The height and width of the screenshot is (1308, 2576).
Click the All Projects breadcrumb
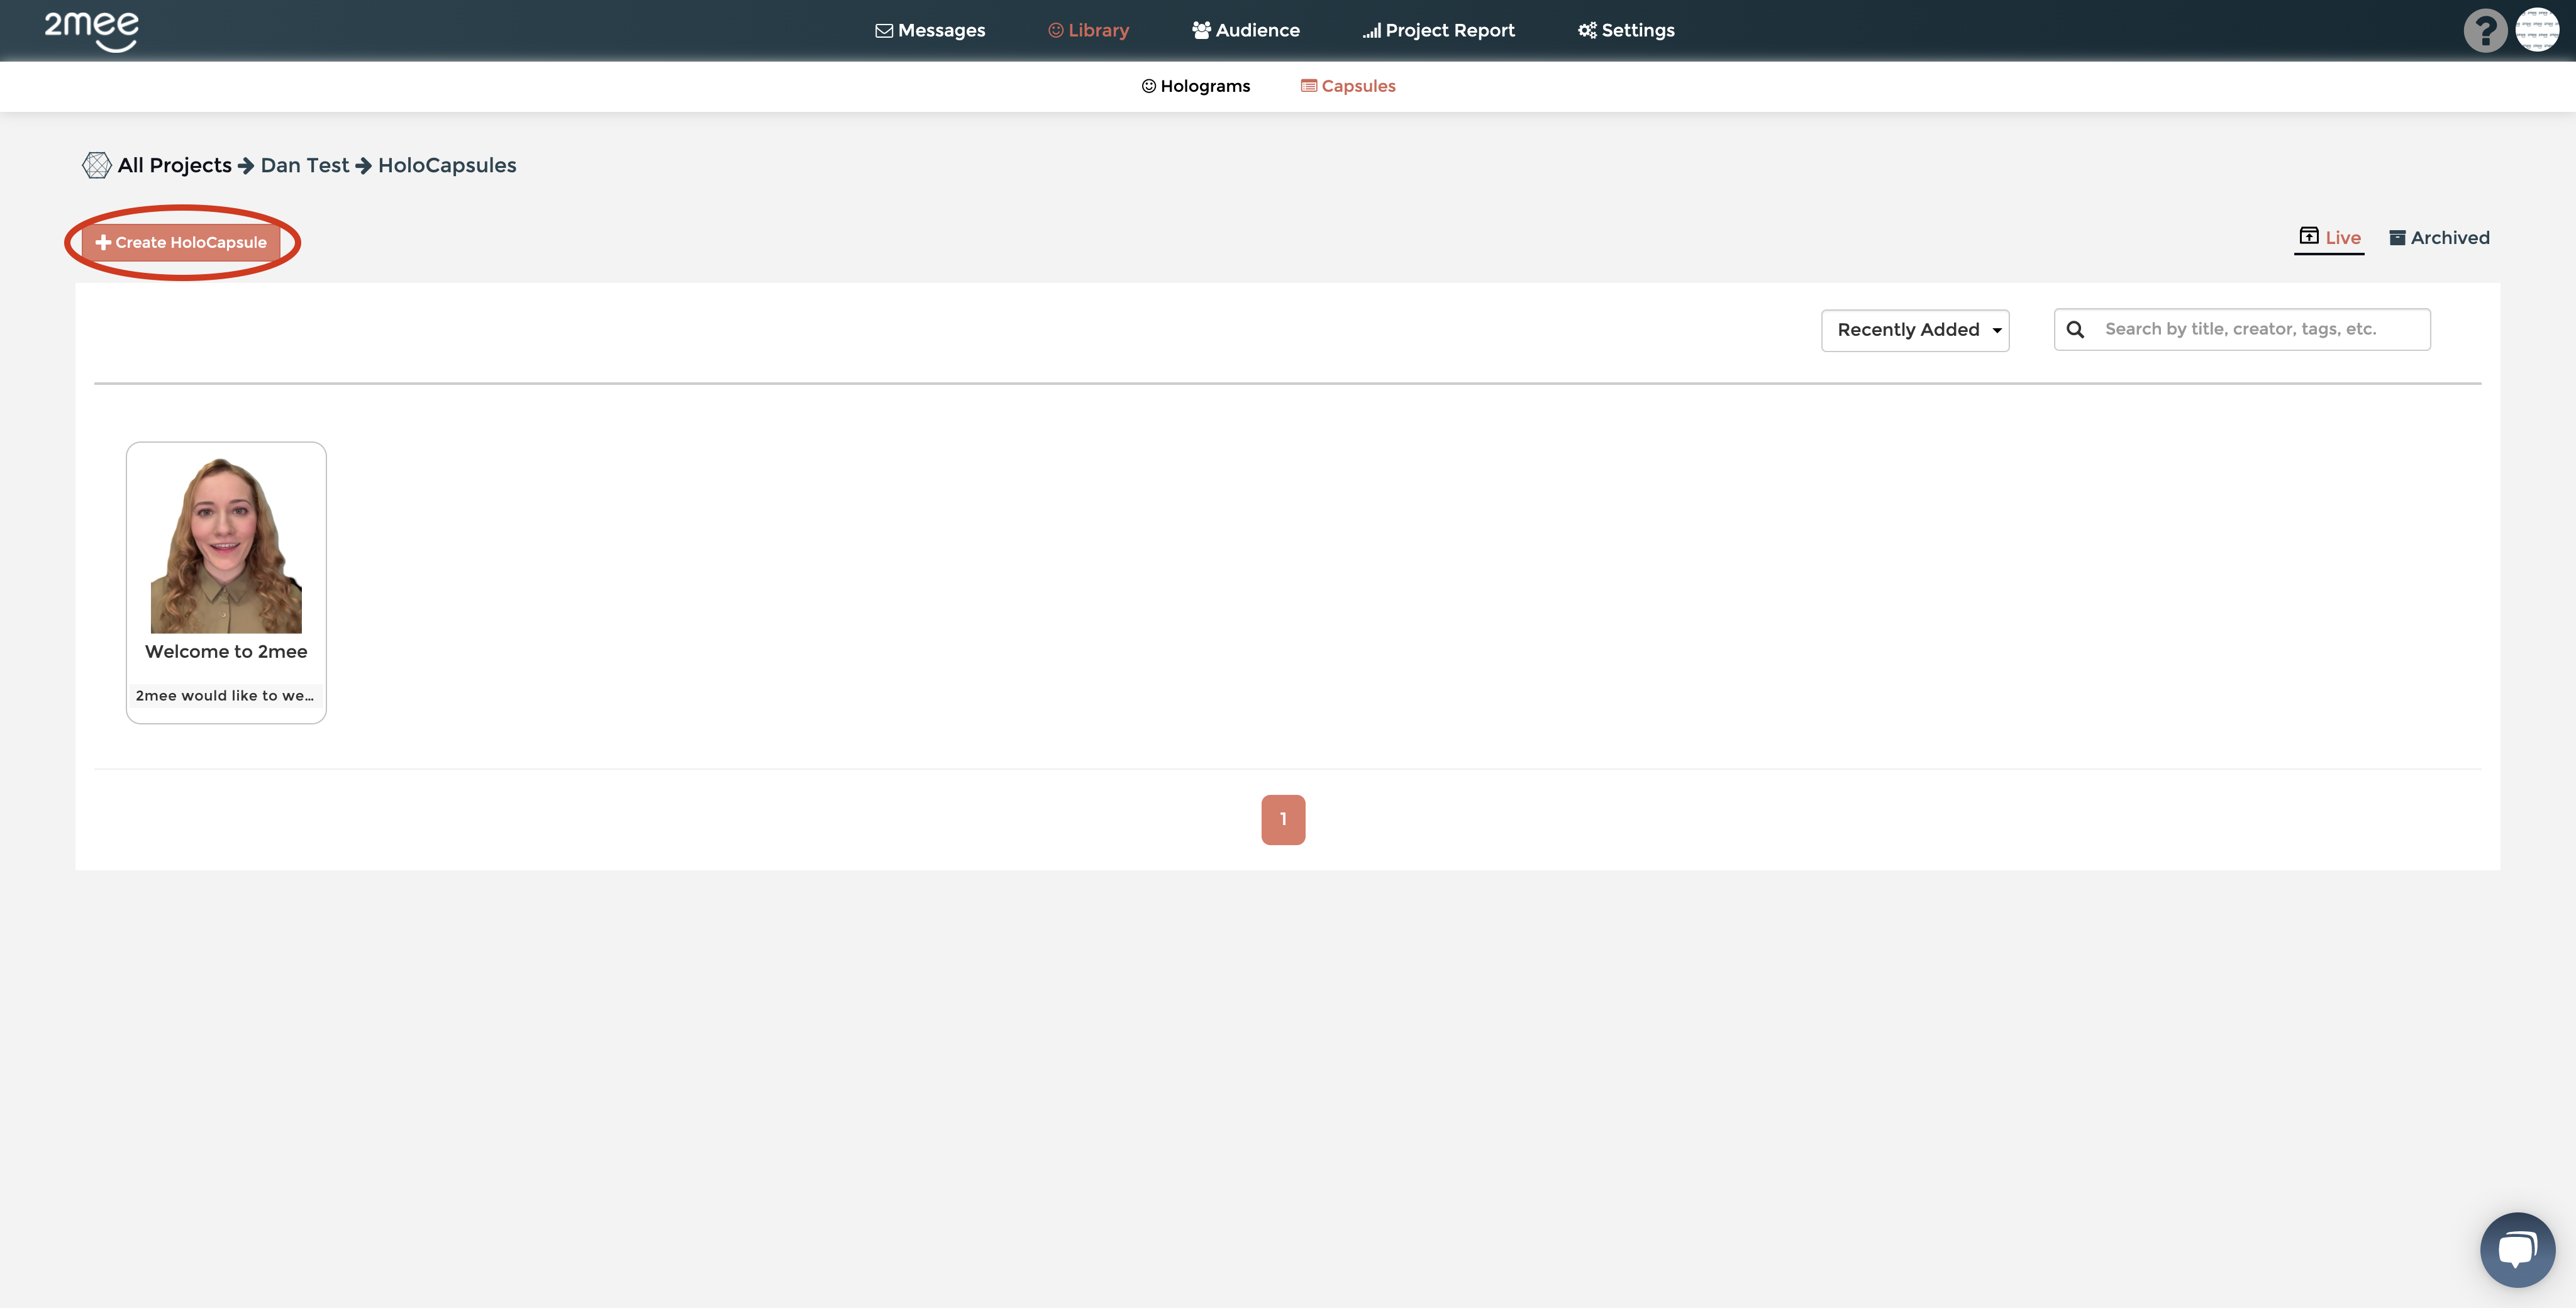pyautogui.click(x=174, y=165)
